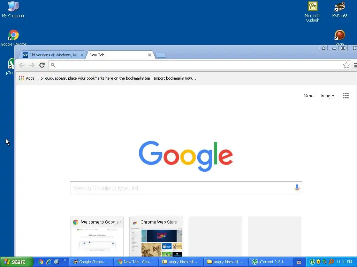Launch Outlook Express from quick launch
This screenshot has height=267, width=357.
click(x=57, y=262)
